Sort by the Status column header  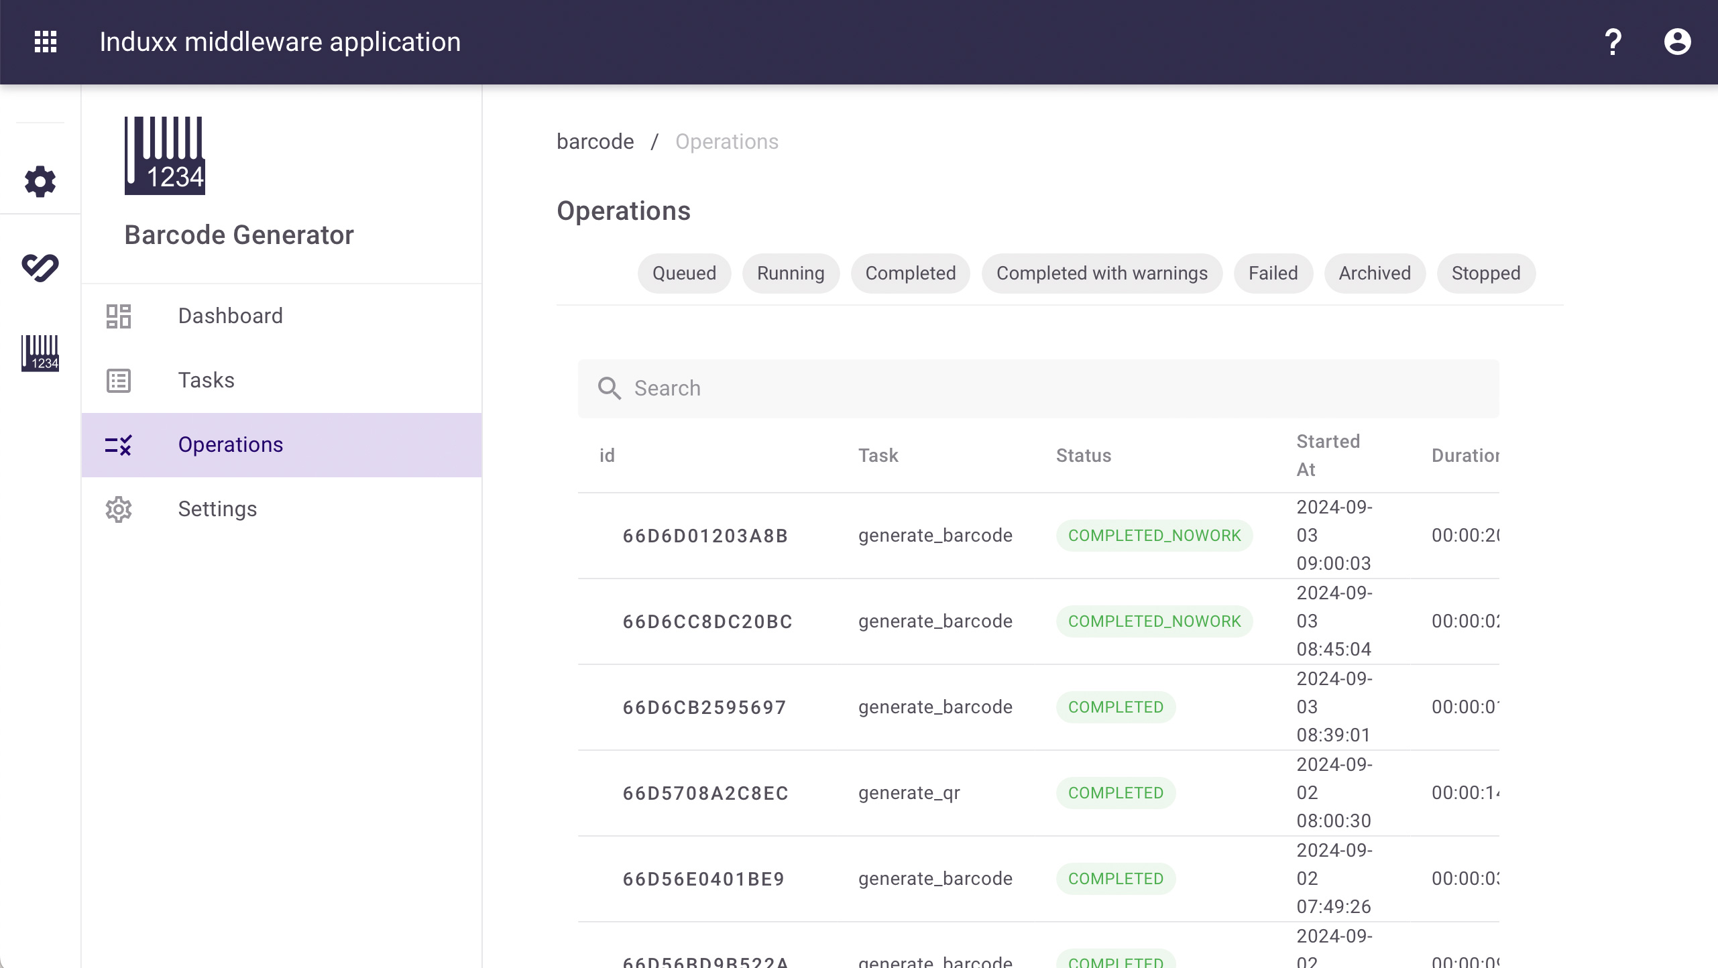tap(1084, 455)
